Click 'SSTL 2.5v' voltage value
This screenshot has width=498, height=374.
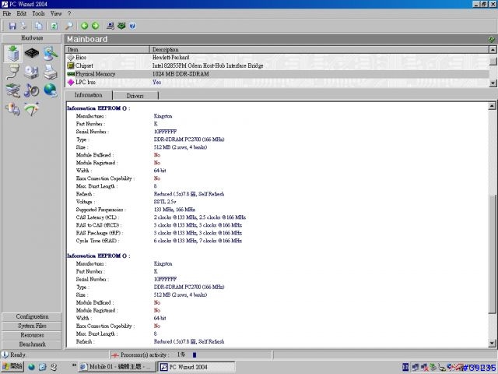click(165, 202)
